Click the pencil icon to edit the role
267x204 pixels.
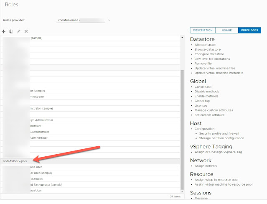pos(18,31)
